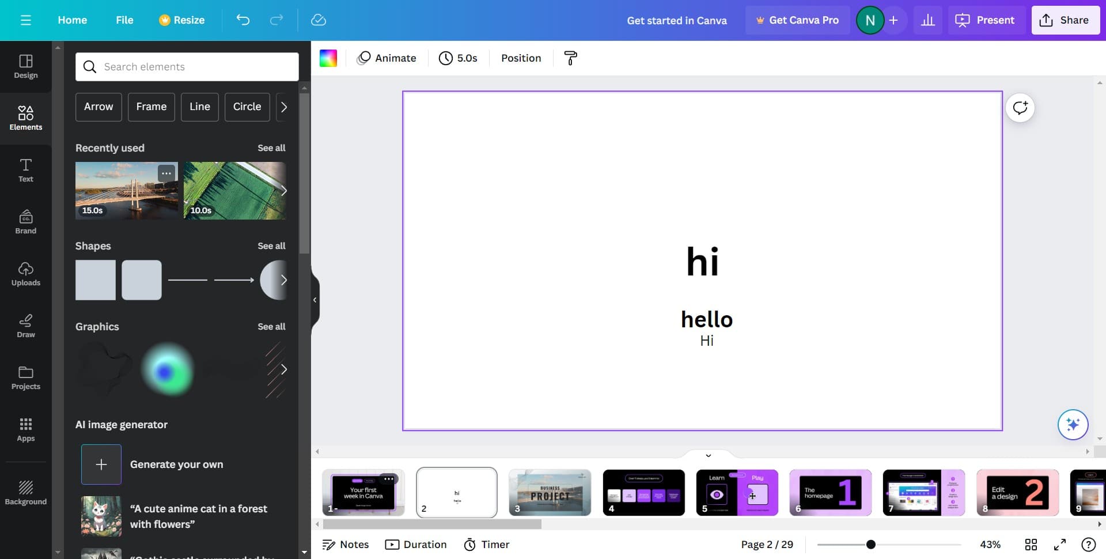
Task: Hide the page thumbnails strip
Action: pyautogui.click(x=708, y=455)
